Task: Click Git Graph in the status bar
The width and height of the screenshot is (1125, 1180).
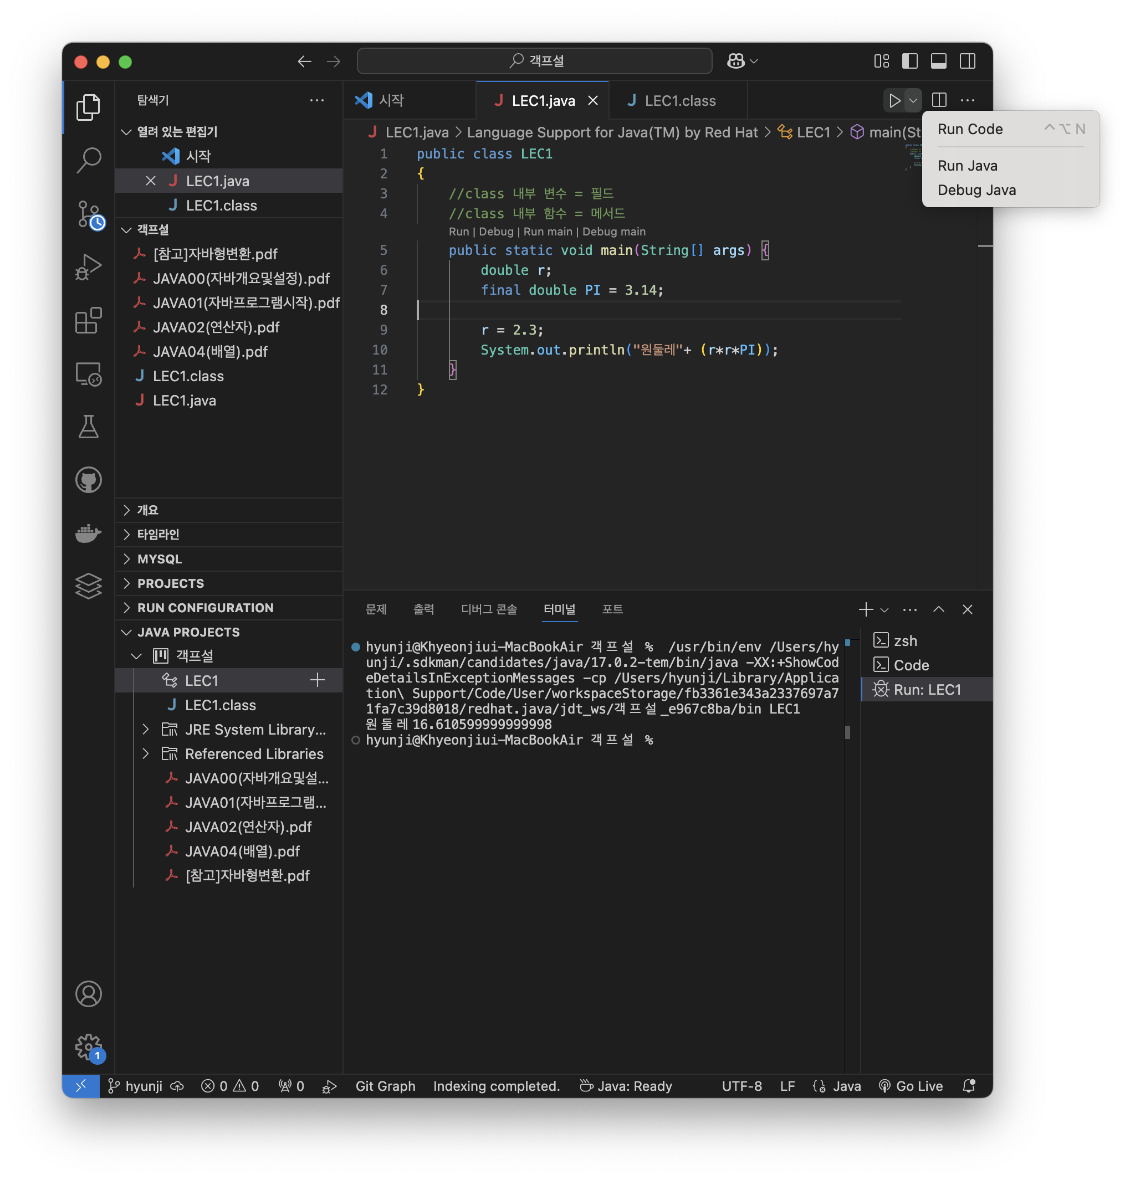Action: (385, 1086)
